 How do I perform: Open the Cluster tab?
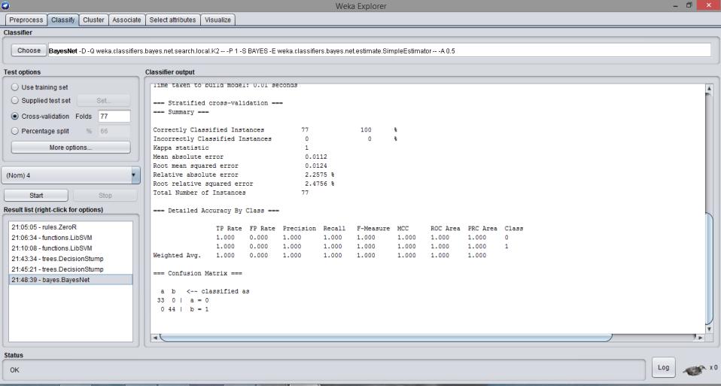click(x=93, y=20)
